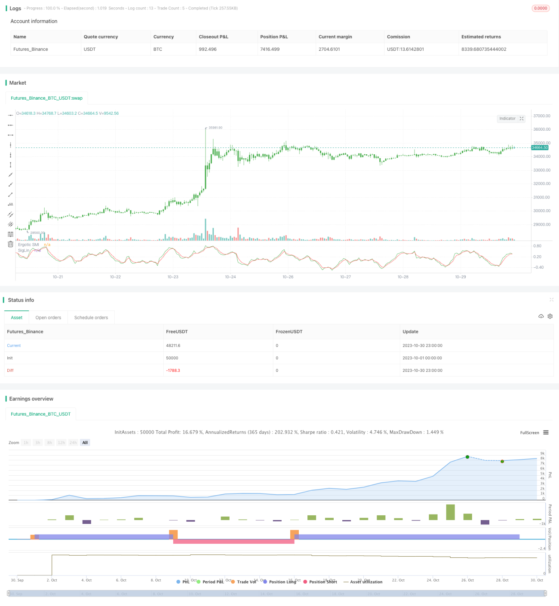Screen dimensions: 559x606
Task: Select the diagonal straight line drawing tool
Action: pos(10,175)
